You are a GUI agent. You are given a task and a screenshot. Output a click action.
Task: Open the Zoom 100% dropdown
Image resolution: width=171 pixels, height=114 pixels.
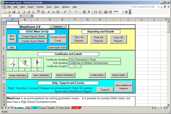tap(123, 12)
